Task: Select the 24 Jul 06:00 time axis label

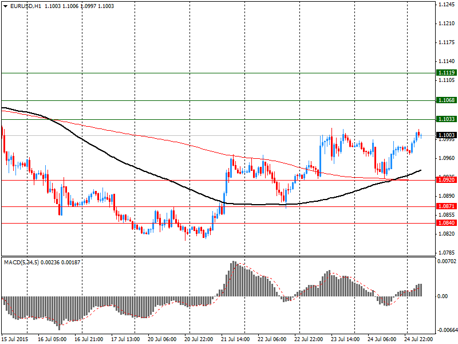Action: click(382, 339)
